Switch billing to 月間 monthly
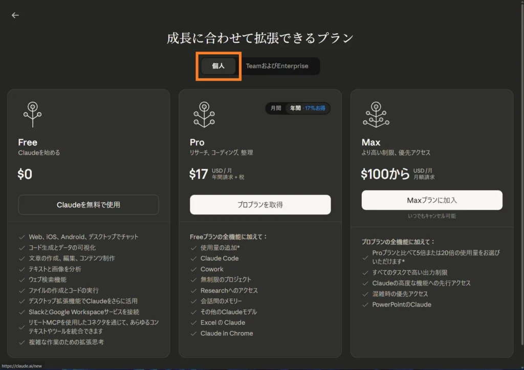This screenshot has height=370, width=524. (x=275, y=108)
